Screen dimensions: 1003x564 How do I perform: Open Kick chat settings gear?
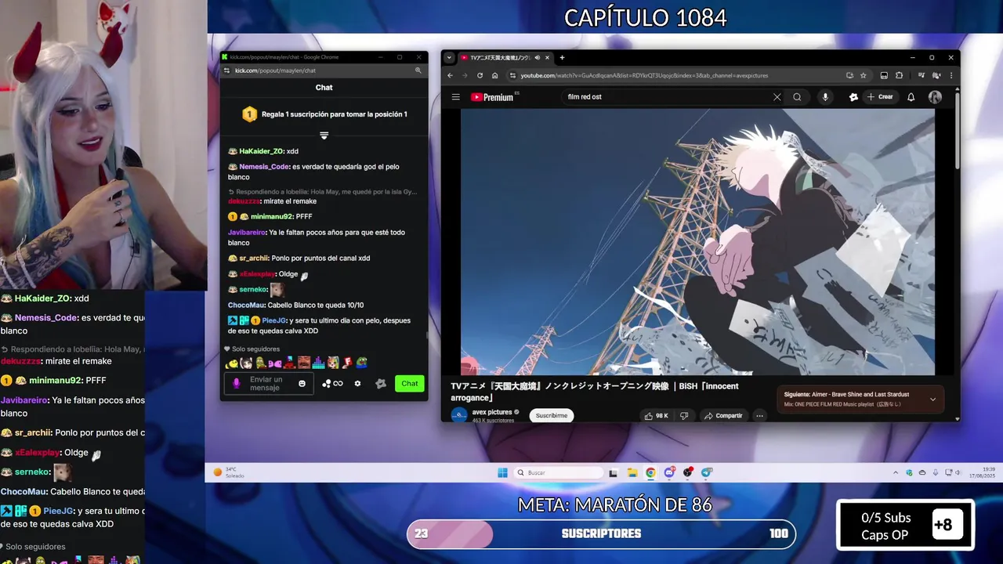(357, 384)
